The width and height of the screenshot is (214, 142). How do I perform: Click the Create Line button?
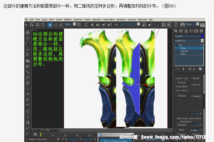182,78
